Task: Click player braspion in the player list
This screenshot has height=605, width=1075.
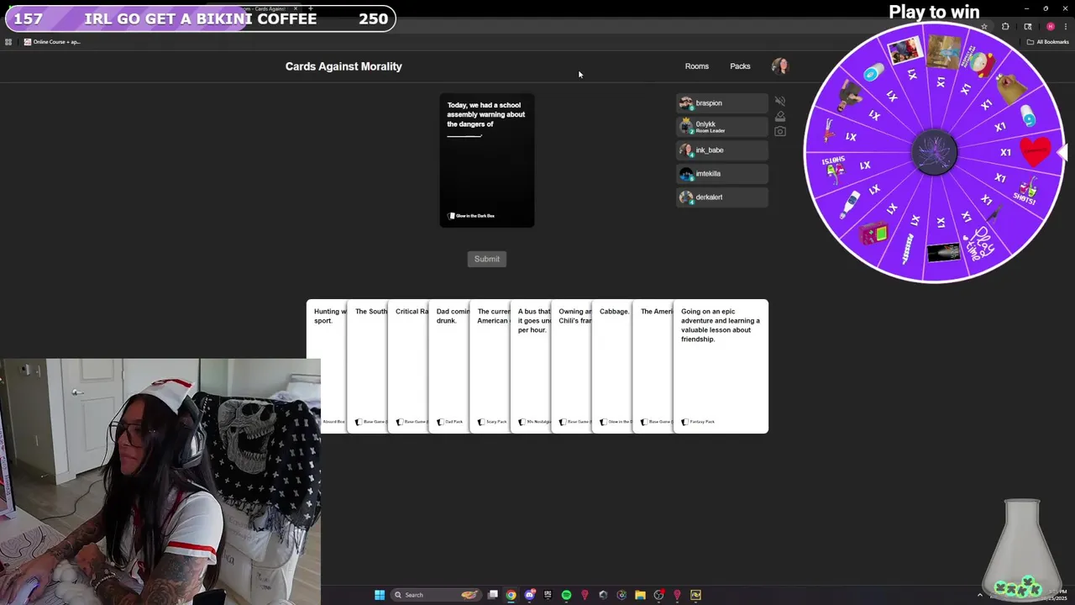Action: (x=722, y=103)
